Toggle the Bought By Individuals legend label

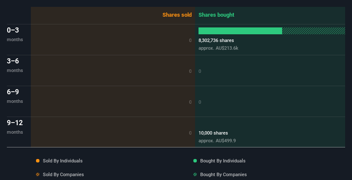click(x=223, y=161)
